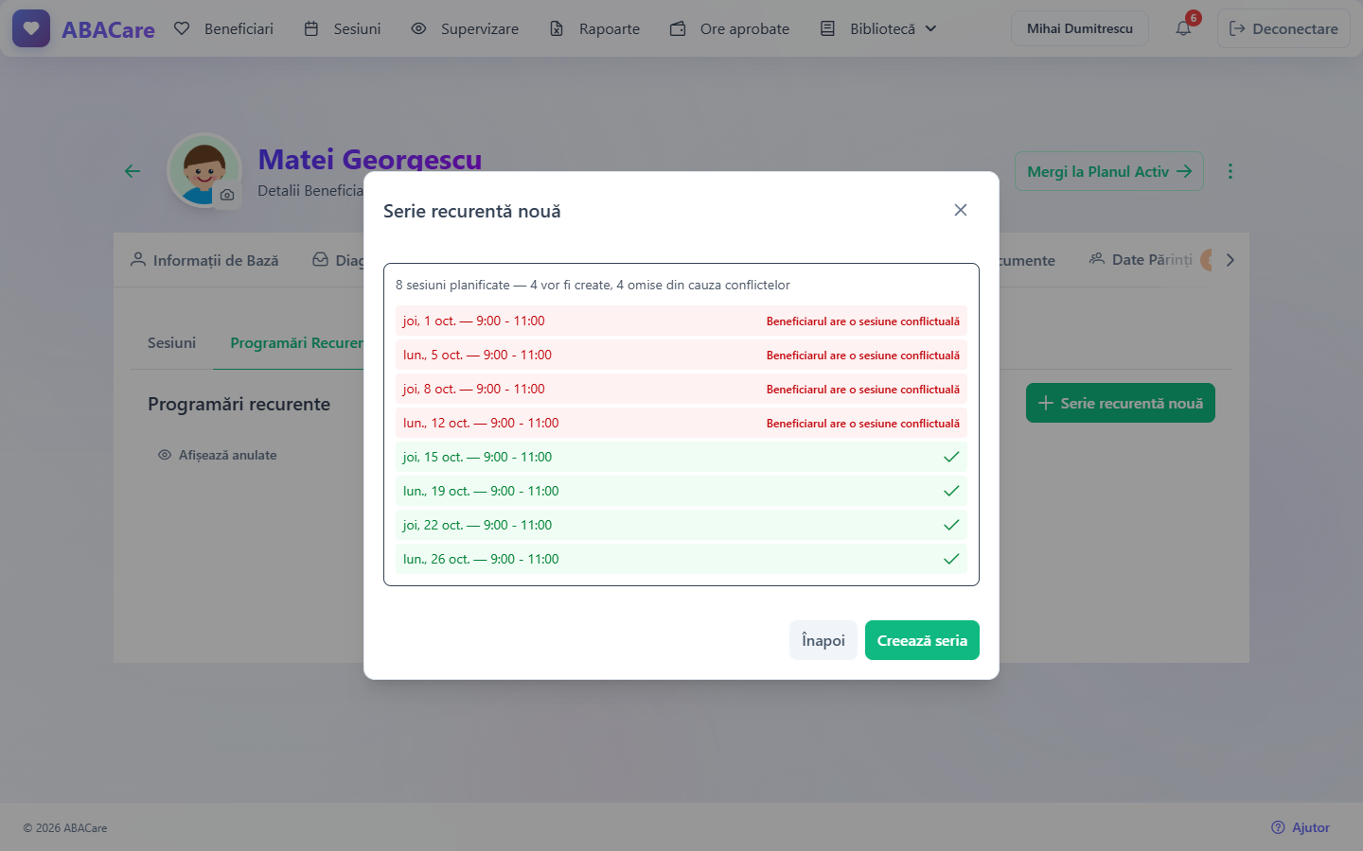The image size is (1363, 851).
Task: Select the lun., 5 oct. conflict row
Action: pyautogui.click(x=681, y=355)
